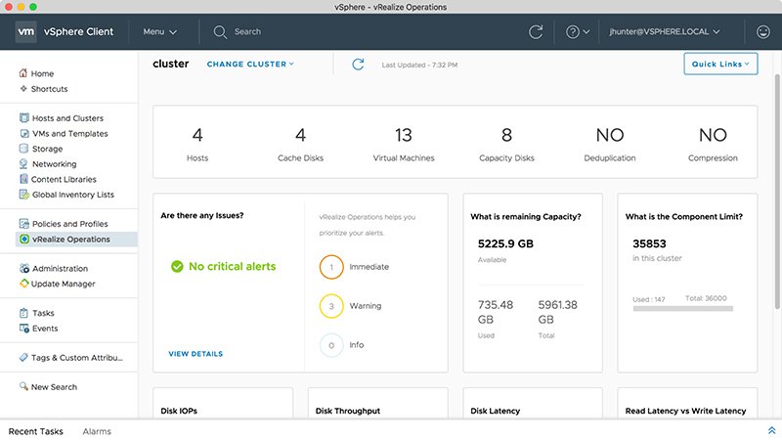The height and width of the screenshot is (440, 782).
Task: Expand the Menu dropdown
Action: click(x=160, y=31)
